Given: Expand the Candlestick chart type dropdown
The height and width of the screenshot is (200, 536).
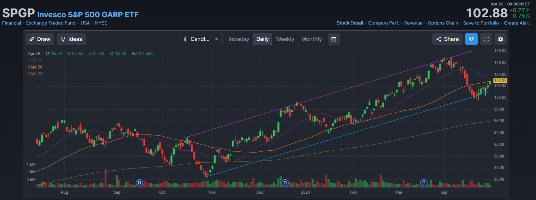Looking at the screenshot, I should [201, 39].
